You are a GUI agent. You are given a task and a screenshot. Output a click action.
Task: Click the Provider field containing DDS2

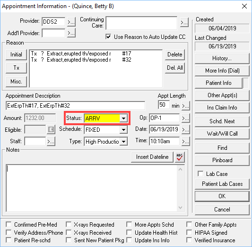53,22
